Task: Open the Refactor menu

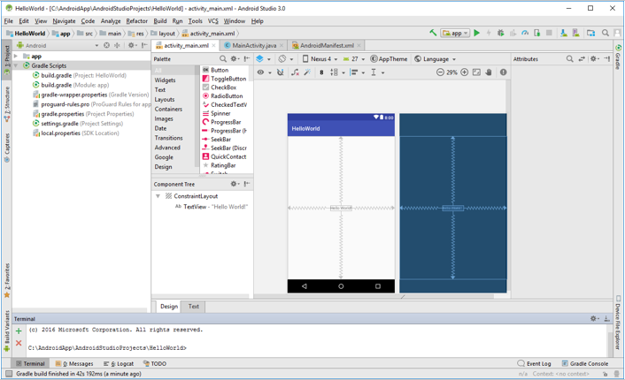Action: tap(136, 21)
